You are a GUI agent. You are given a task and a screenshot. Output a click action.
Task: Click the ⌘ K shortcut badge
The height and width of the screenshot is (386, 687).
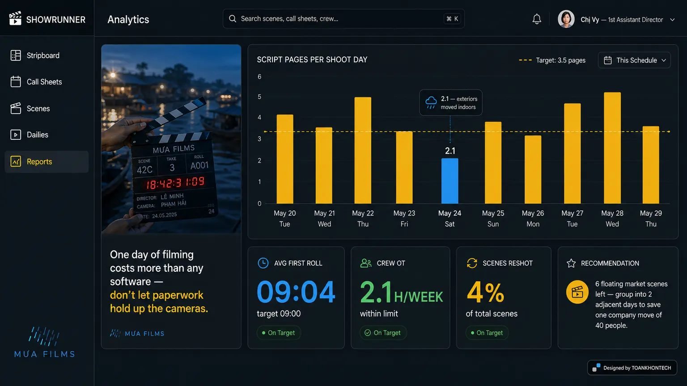[452, 19]
